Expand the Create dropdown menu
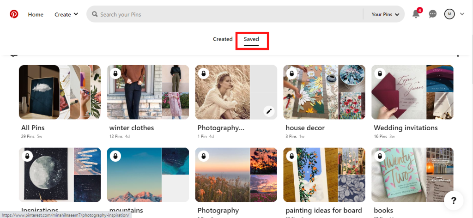Viewport: 473px width, 218px height. pyautogui.click(x=67, y=14)
